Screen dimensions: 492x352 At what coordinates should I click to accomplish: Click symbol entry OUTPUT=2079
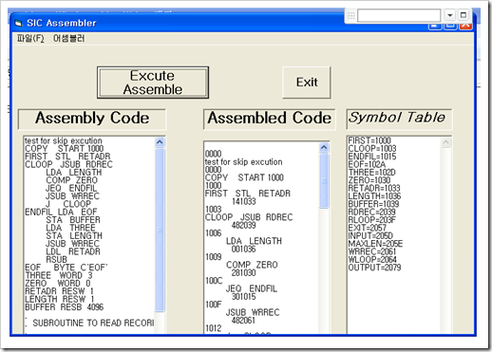pyautogui.click(x=374, y=268)
